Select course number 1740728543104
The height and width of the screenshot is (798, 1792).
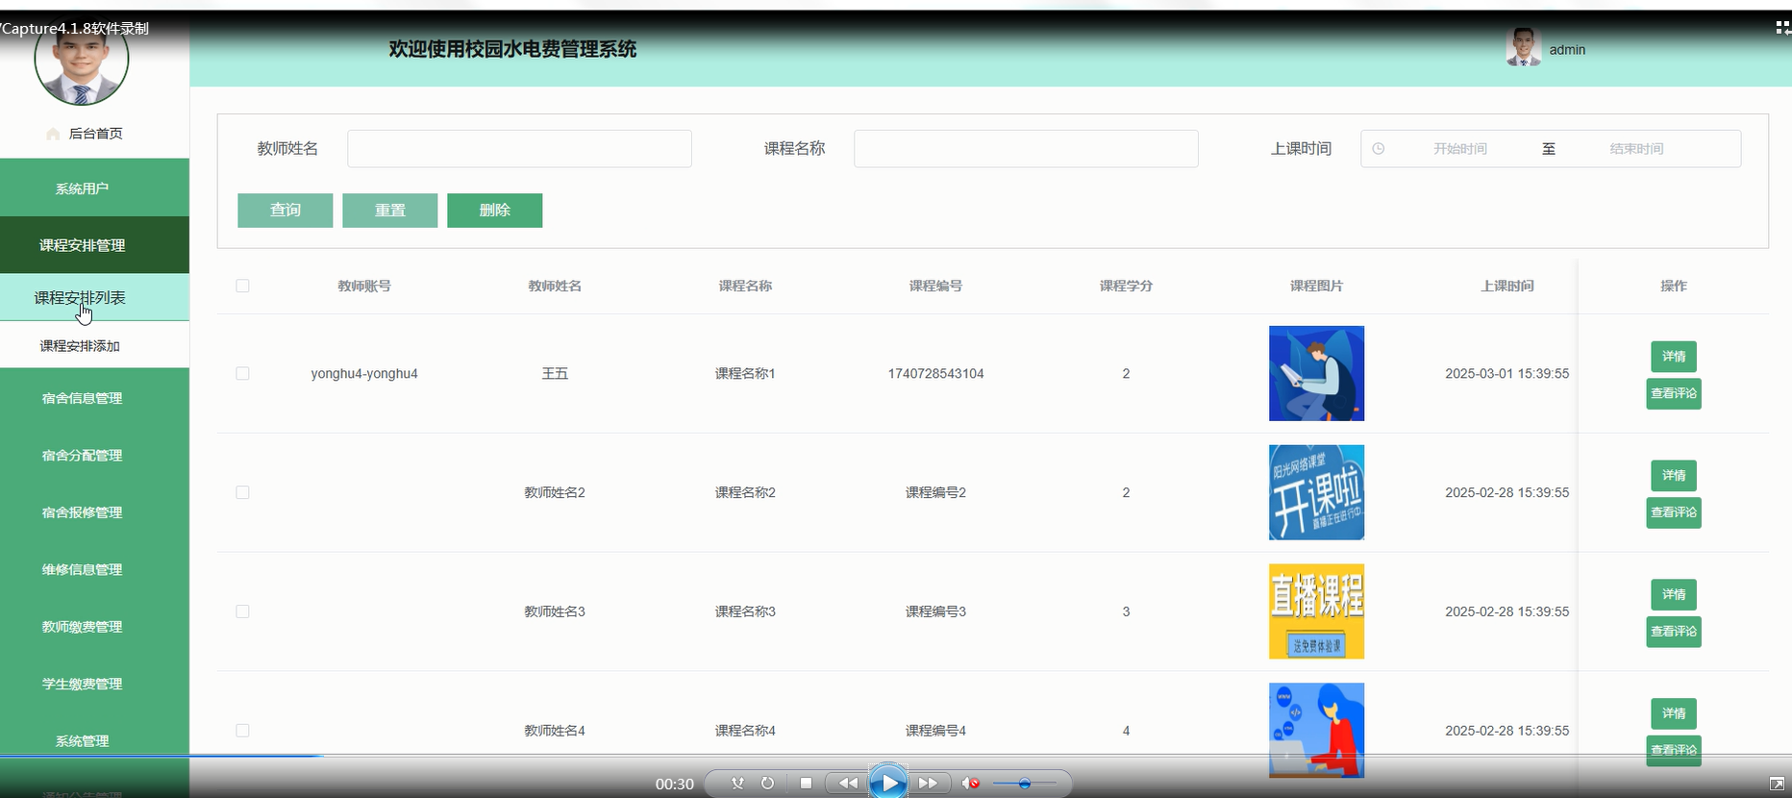[935, 373]
